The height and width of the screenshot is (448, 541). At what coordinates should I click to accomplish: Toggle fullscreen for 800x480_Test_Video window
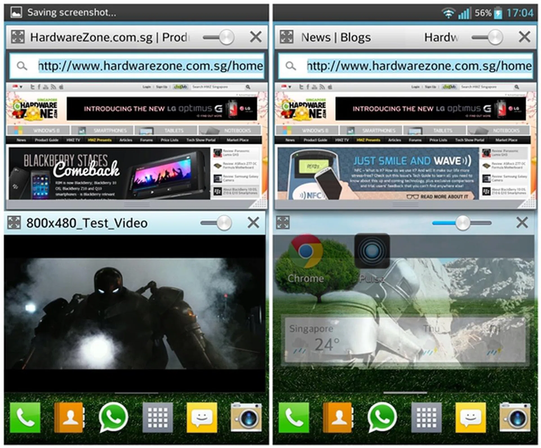coord(14,223)
